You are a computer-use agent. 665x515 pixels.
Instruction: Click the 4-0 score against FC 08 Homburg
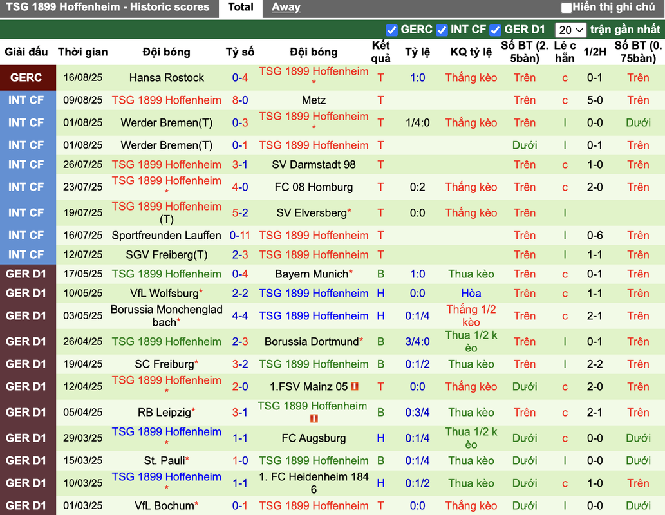coord(240,187)
